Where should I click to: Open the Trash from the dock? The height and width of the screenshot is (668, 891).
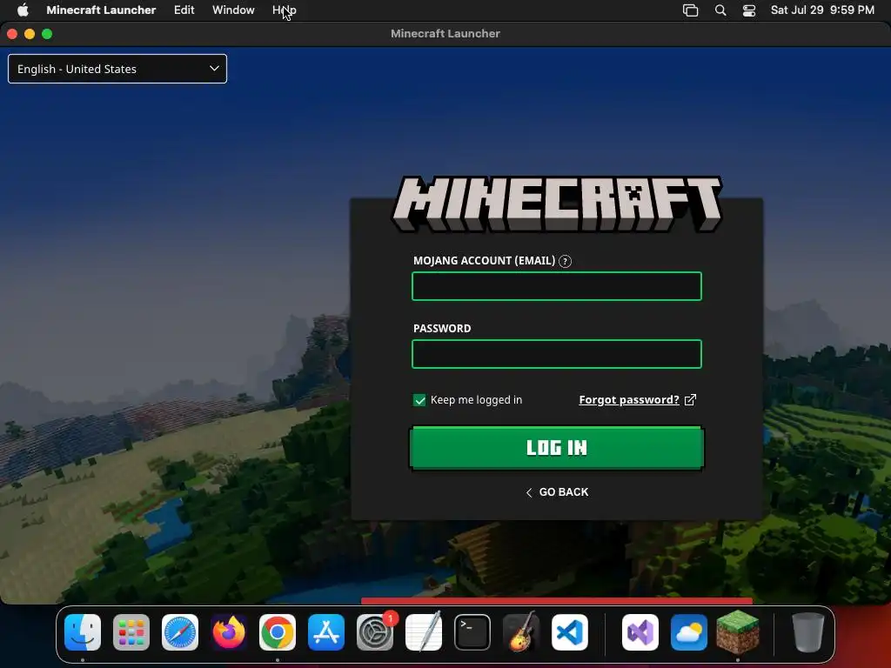pyautogui.click(x=808, y=632)
